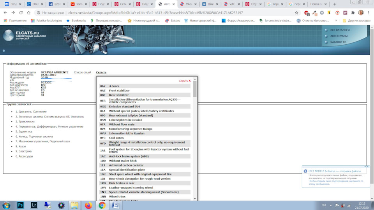Open АКСЕССУАРЫ menu item
The image size is (374, 210).
[339, 36]
